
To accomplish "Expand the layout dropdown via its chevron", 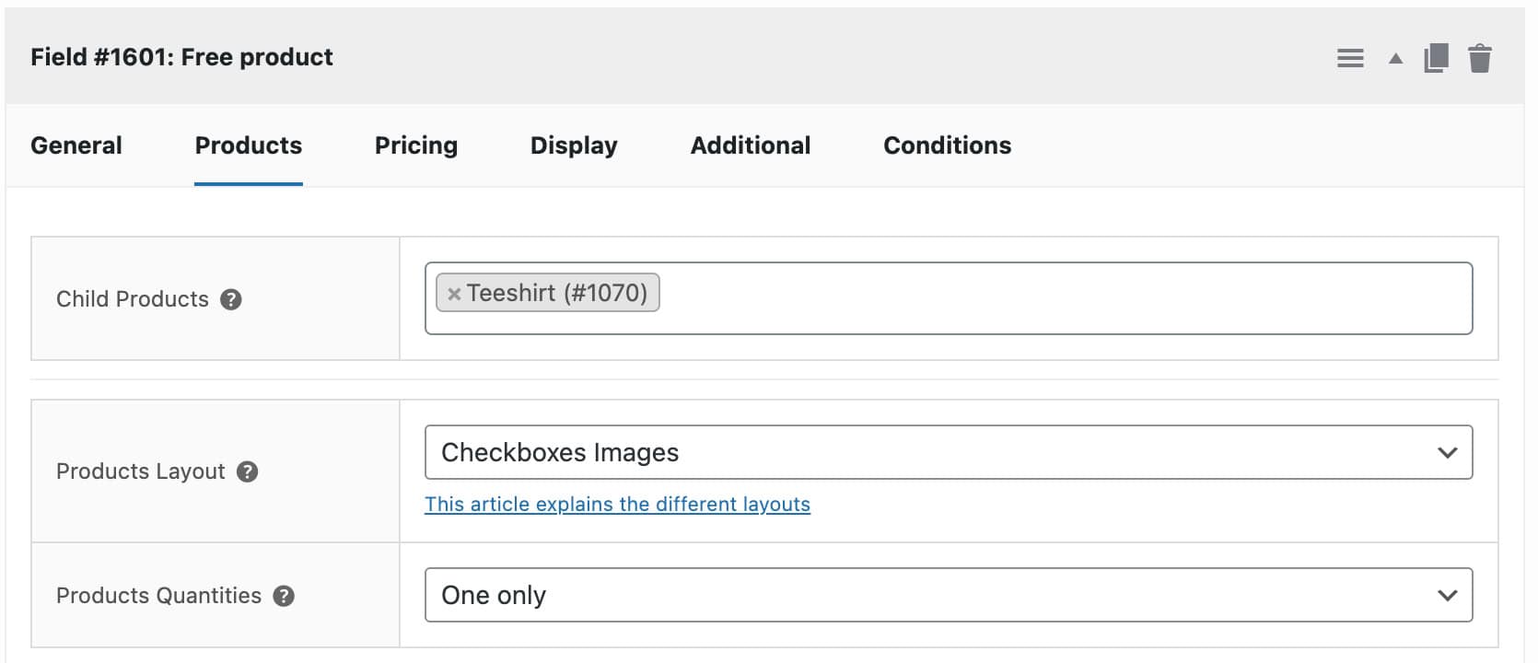I will [x=1448, y=452].
